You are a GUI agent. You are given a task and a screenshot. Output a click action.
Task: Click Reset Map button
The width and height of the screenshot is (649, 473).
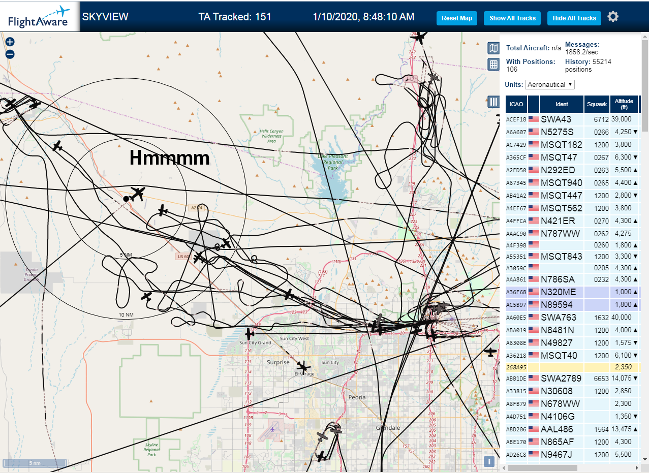tap(457, 18)
